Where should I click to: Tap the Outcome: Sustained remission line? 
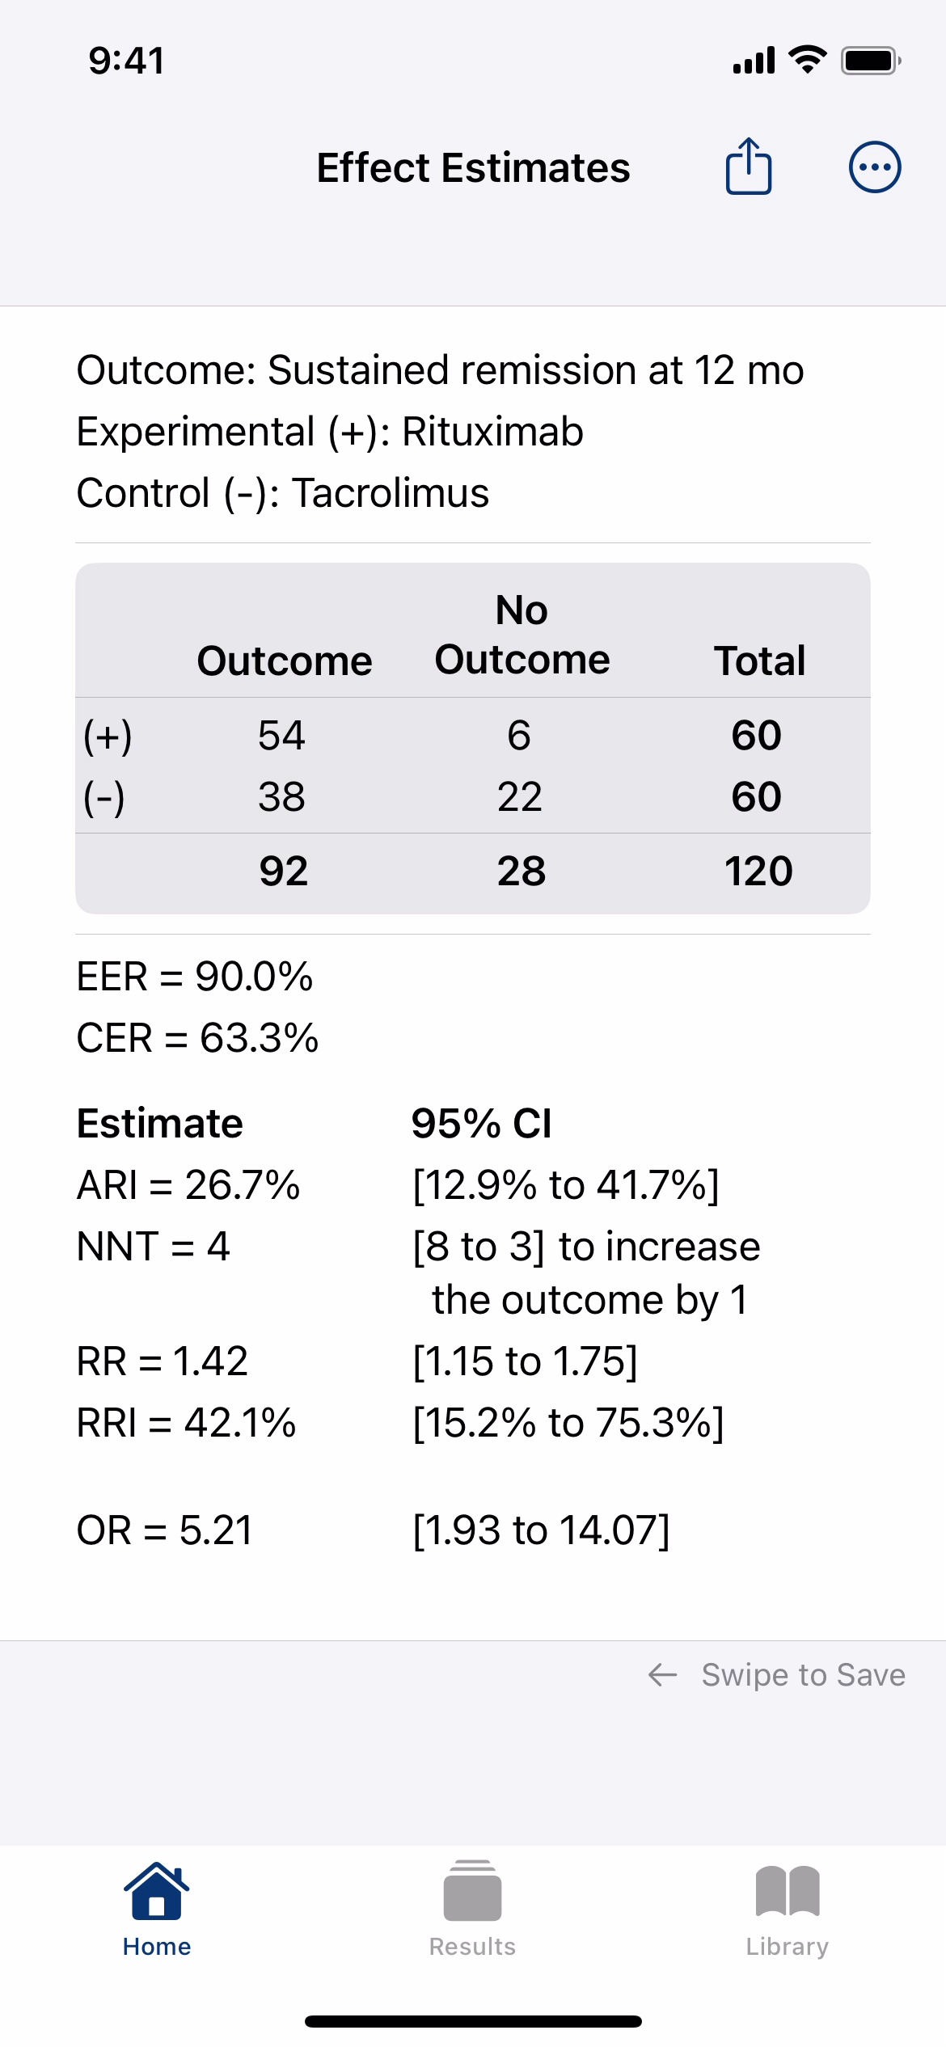440,370
